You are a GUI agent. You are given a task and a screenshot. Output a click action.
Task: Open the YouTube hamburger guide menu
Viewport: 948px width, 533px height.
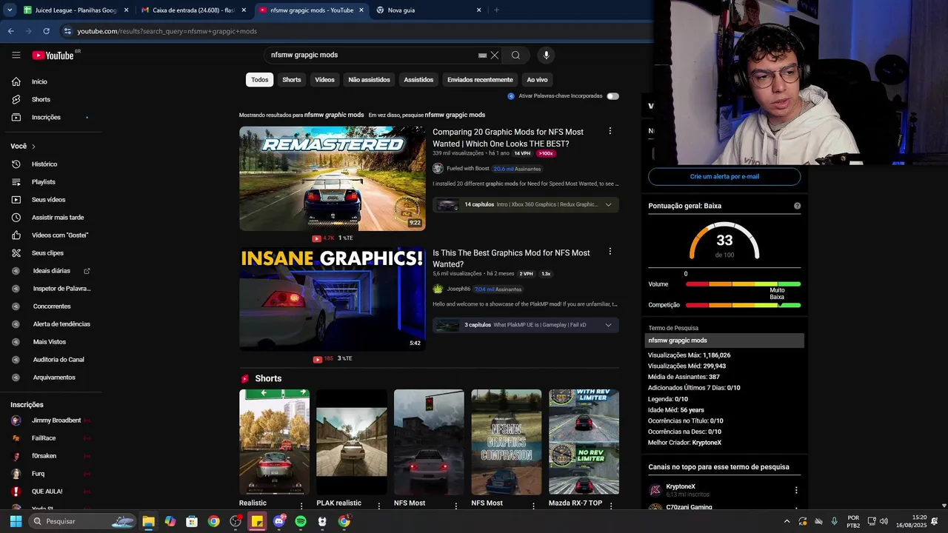coord(16,55)
